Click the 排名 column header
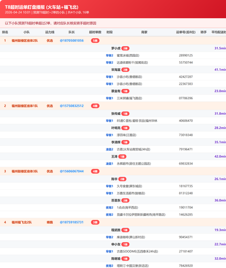Screen dimensions: 226x268 tap(5, 32)
